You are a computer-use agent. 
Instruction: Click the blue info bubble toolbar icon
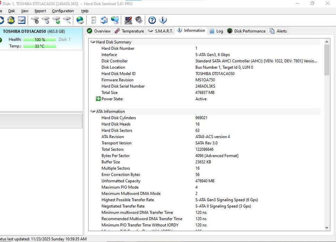pos(163,20)
